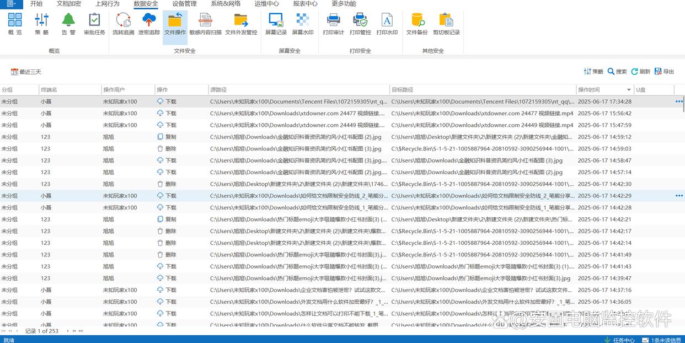Open application menu button at top-left
685x343 pixels.
11,4
